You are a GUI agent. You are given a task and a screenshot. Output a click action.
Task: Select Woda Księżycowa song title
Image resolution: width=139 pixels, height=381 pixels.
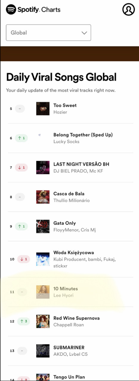pos(74,253)
